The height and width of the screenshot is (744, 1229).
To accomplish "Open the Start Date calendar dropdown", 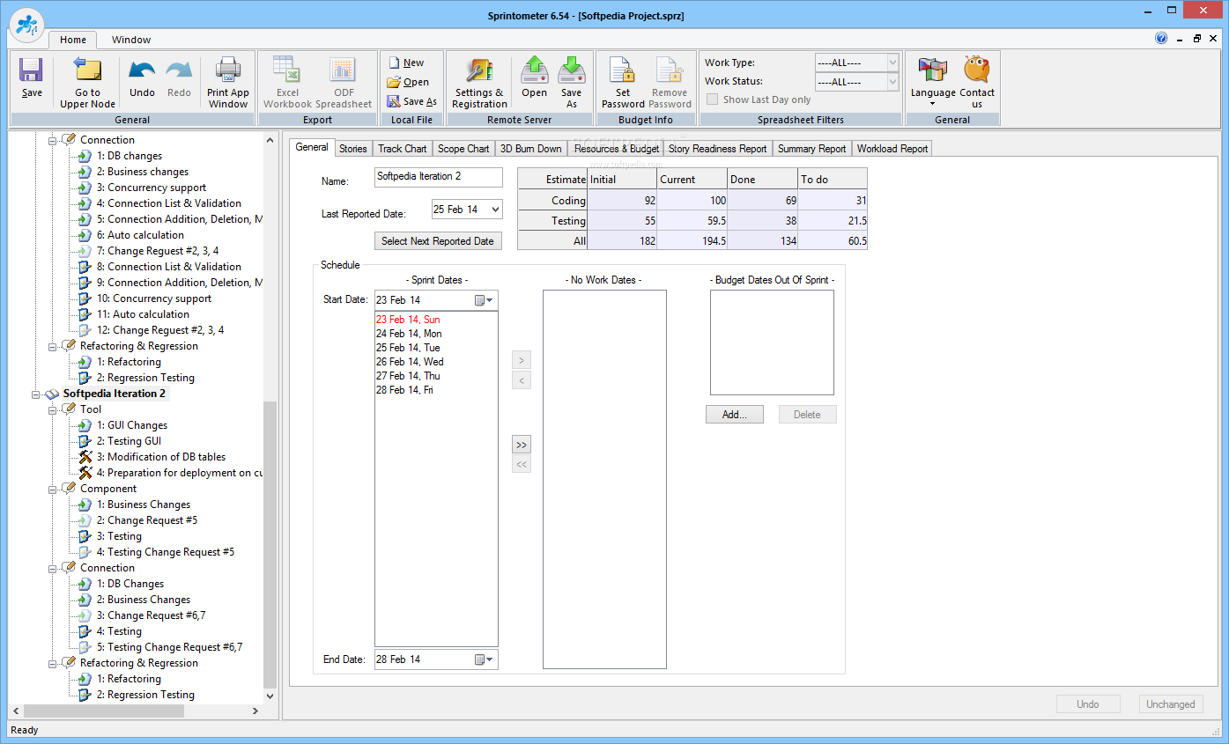I will (x=484, y=300).
